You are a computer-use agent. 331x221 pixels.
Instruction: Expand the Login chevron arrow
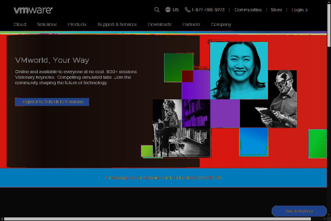(x=307, y=10)
